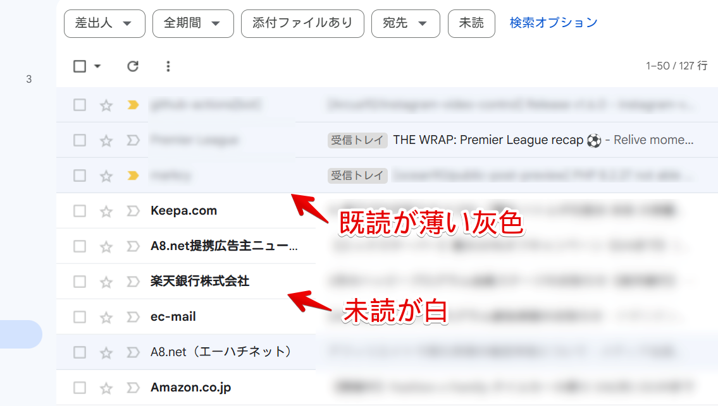Open the selection options arrow beside select-all

pos(97,66)
